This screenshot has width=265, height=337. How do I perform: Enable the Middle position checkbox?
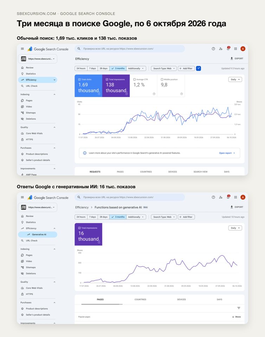point(162,79)
